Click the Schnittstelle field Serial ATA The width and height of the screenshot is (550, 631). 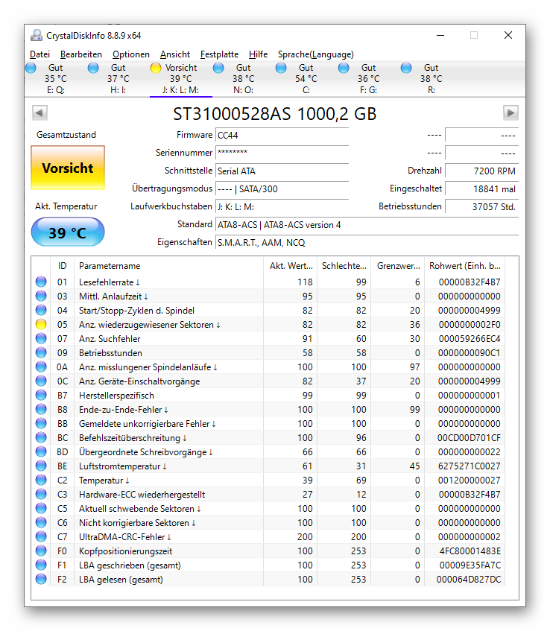[x=282, y=171]
